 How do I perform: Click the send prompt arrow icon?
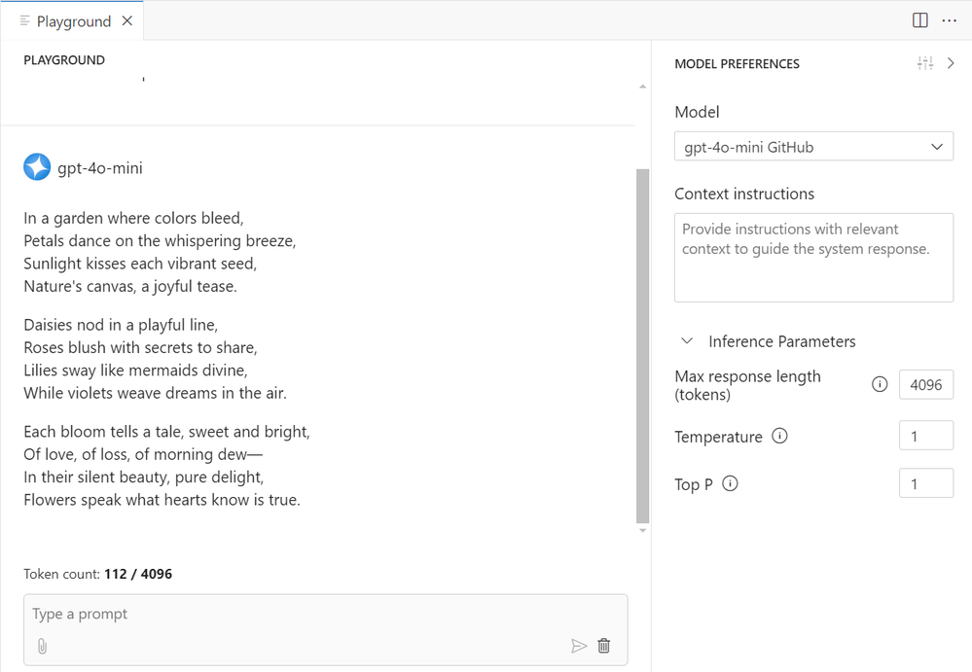coord(579,646)
